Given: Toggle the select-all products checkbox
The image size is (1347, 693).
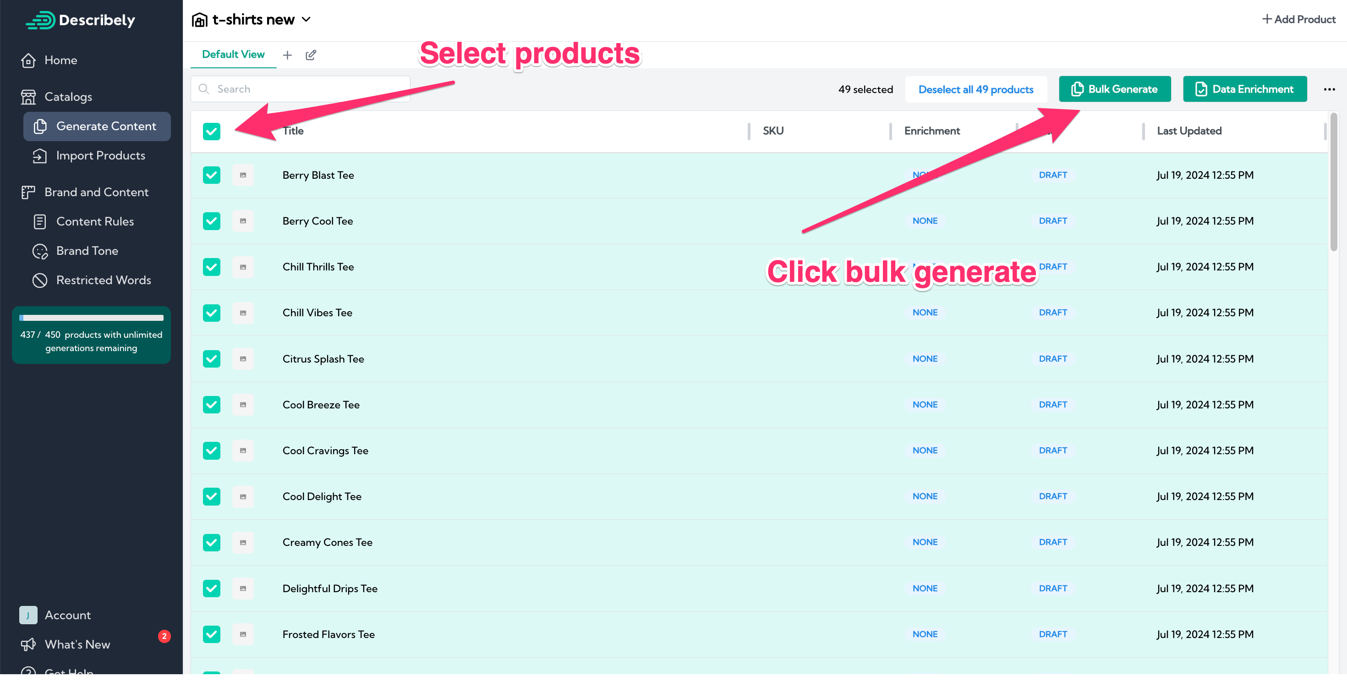Looking at the screenshot, I should [x=211, y=131].
